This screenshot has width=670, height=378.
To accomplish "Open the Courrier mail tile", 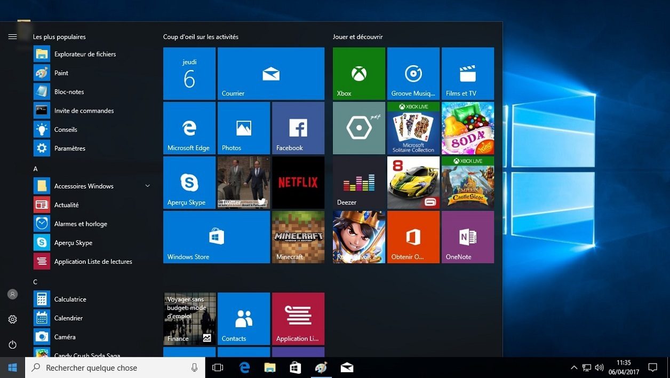I will click(x=271, y=74).
